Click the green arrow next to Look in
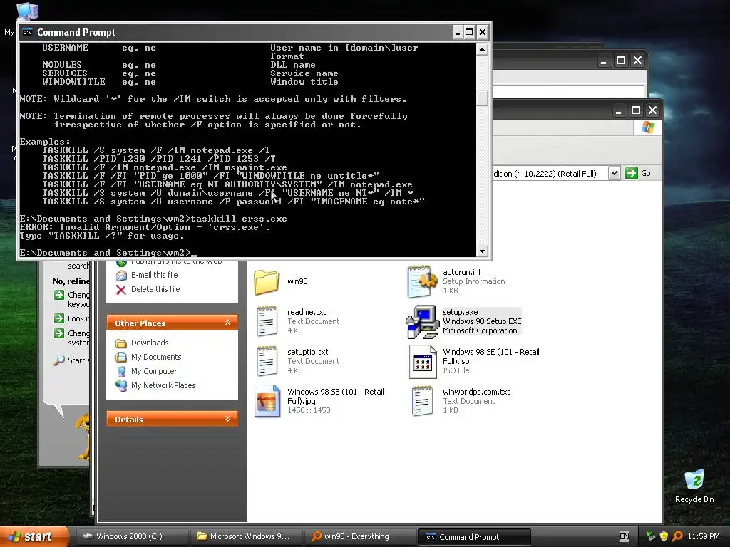The height and width of the screenshot is (547, 730). (x=58, y=318)
